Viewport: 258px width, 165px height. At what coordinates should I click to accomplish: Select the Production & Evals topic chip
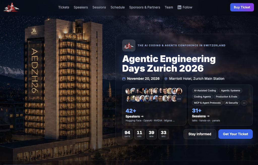pos(227,97)
